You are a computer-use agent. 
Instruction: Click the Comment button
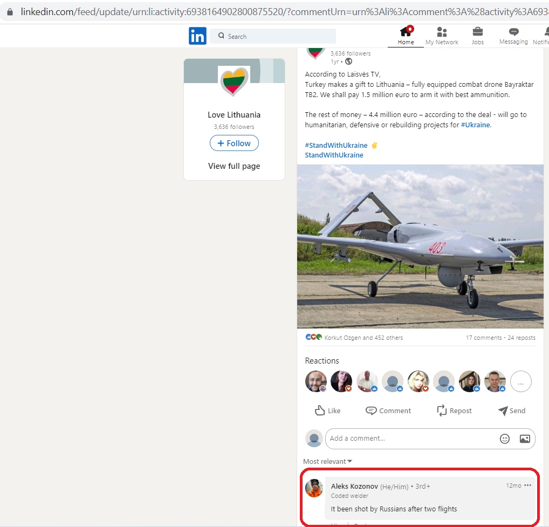pyautogui.click(x=388, y=410)
